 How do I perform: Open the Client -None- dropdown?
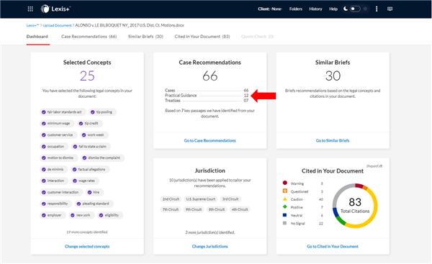270,9
